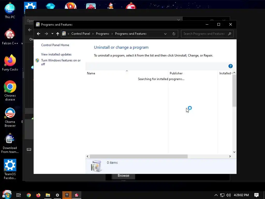Screen dimensions: 265x199
Task: Open TeamOS Facebook desktop icon
Action: 10,169
